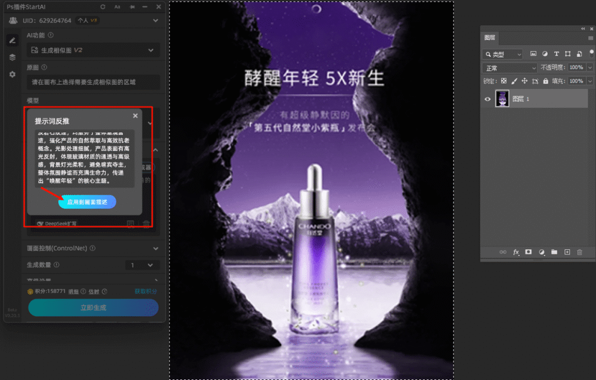Show info tooltip for 生成数量
Viewport: 596px width, 380px height.
pyautogui.click(x=56, y=265)
